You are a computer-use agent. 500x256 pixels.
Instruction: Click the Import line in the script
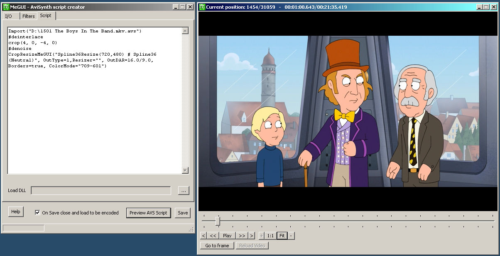point(75,31)
